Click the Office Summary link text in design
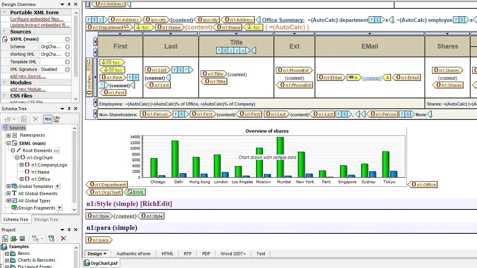Viewport: 477px width, 268px height. pyautogui.click(x=283, y=20)
